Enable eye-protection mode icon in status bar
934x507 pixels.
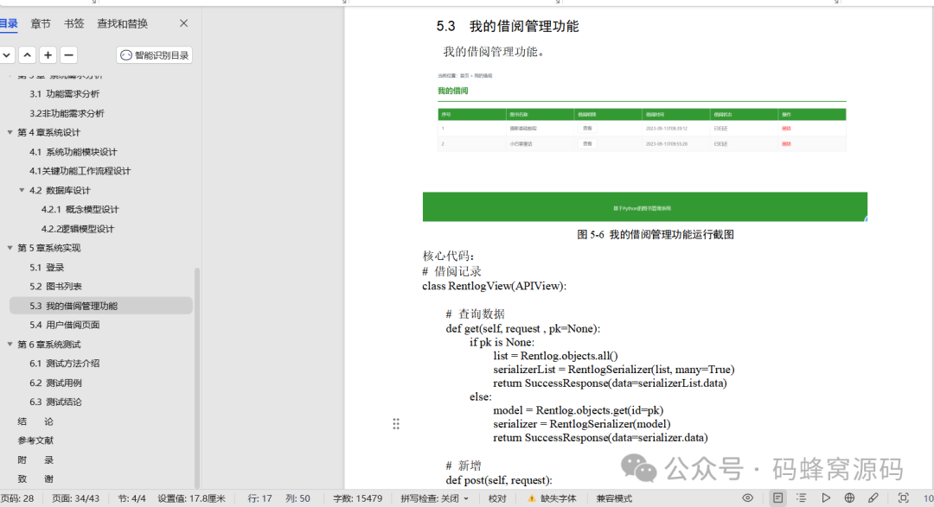(x=749, y=497)
